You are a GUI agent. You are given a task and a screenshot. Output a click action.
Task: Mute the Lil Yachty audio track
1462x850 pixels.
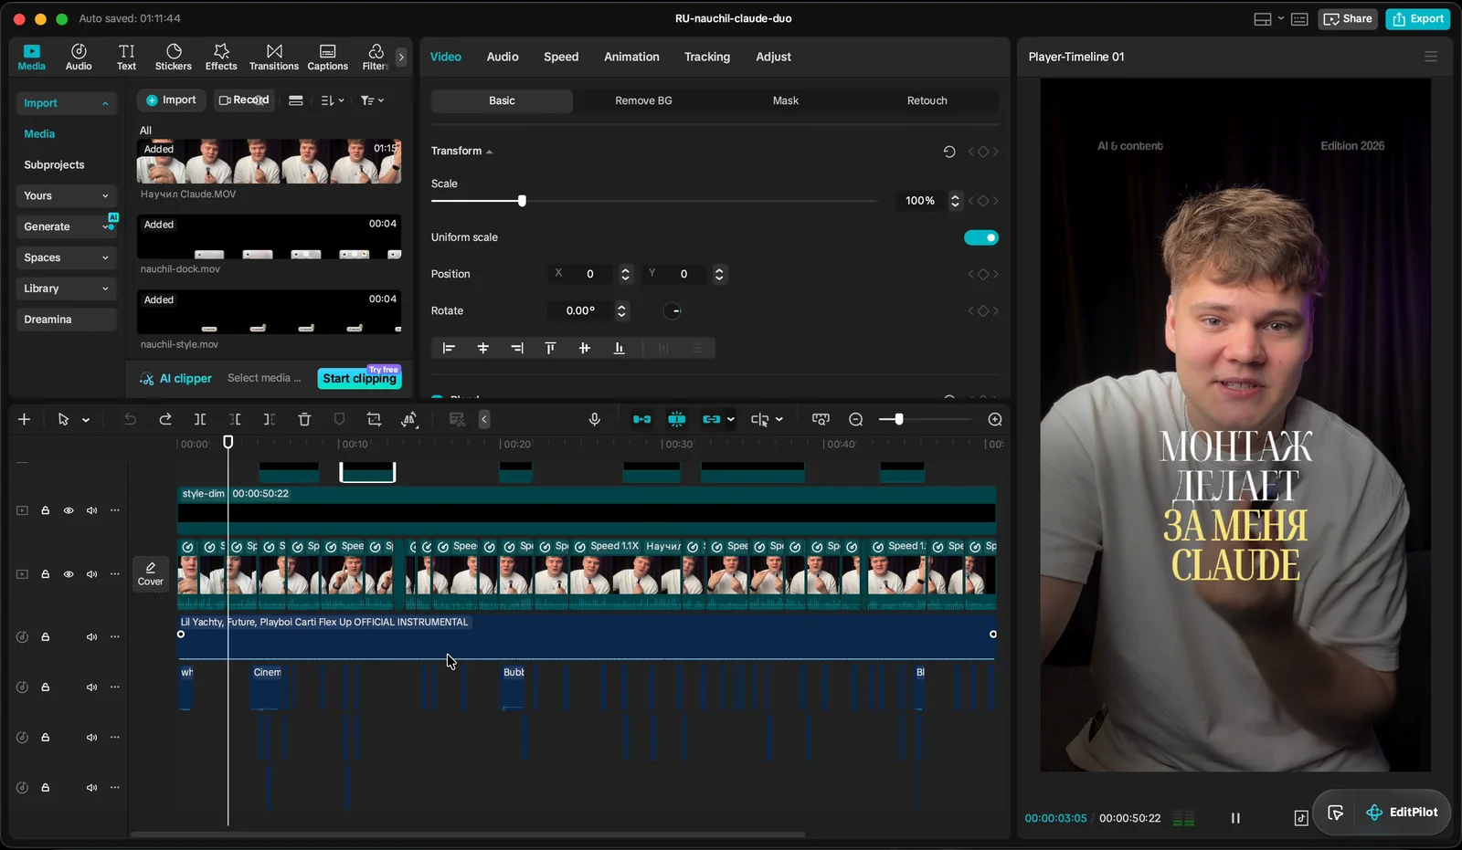point(91,637)
